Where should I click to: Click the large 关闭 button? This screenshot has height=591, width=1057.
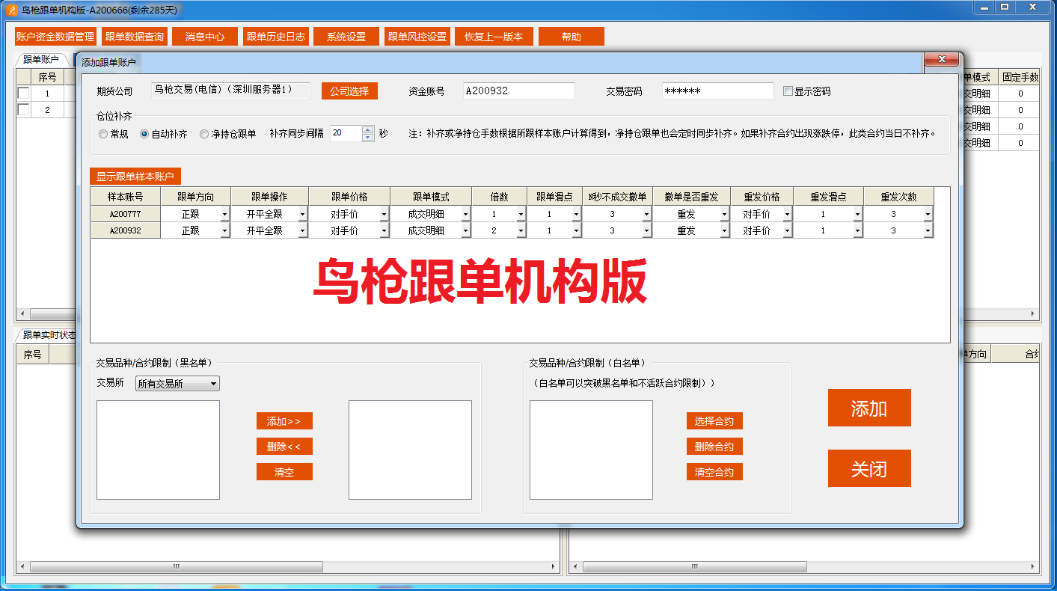pos(869,468)
